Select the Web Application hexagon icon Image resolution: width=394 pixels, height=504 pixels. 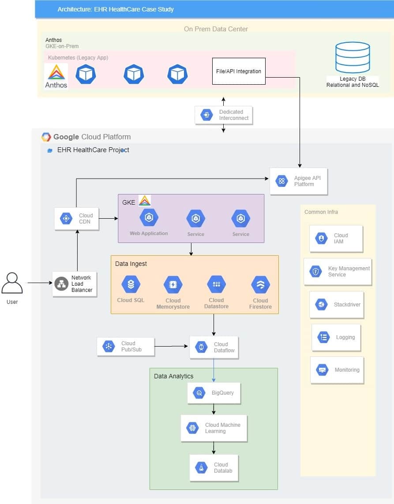[x=149, y=218]
